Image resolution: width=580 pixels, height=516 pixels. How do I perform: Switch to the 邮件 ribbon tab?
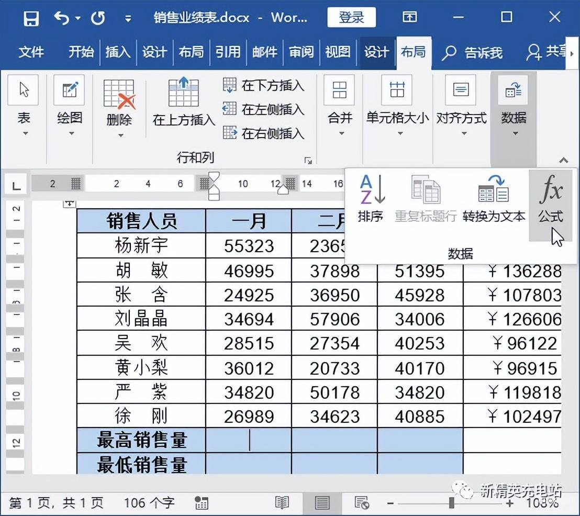pyautogui.click(x=265, y=52)
